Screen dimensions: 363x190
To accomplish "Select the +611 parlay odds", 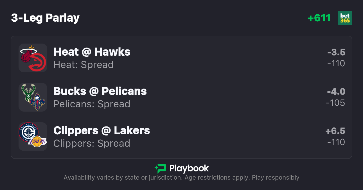I will [x=319, y=18].
